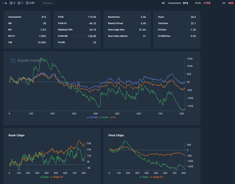The image size is (235, 184).
Task: Toggle the Chips EV legend item under Final Chips
Action: click(157, 177)
